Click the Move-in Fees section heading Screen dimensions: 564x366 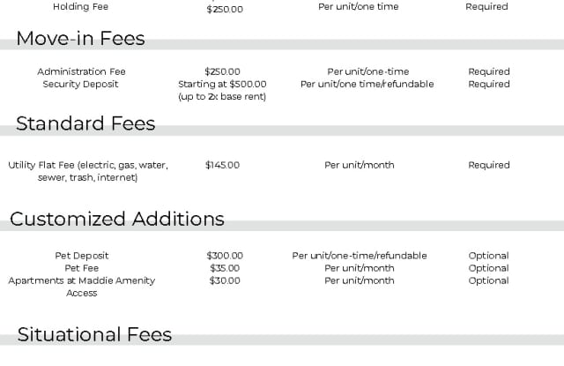coord(80,39)
